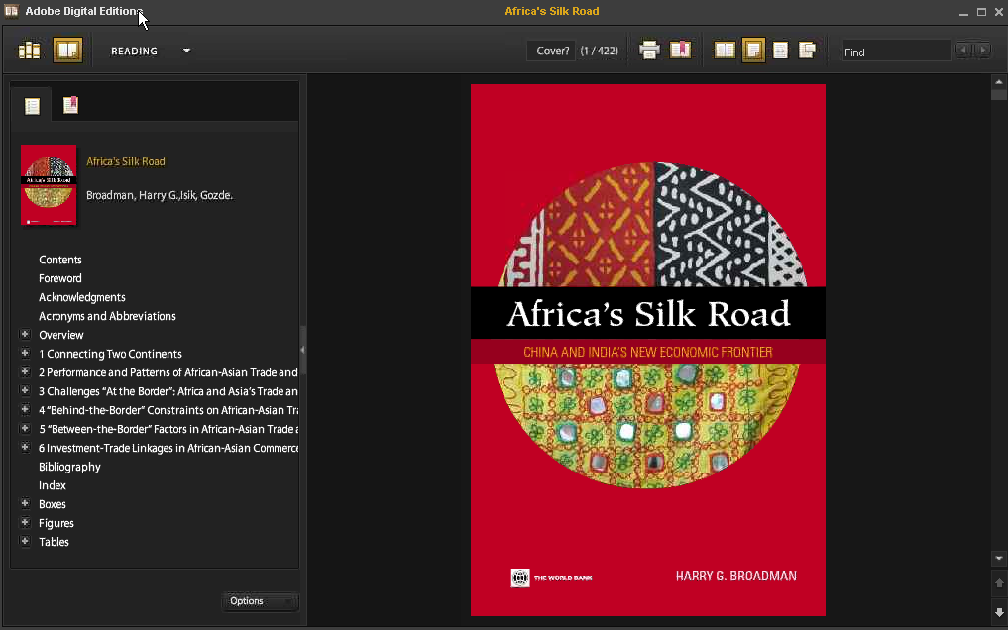Open the Figures list entry
The width and height of the screenshot is (1008, 630).
coord(56,523)
